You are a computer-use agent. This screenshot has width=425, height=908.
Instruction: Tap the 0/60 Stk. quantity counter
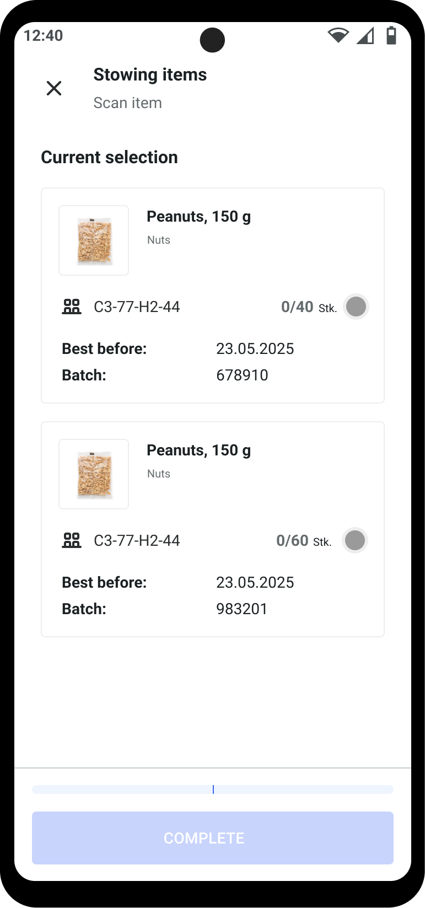point(304,541)
